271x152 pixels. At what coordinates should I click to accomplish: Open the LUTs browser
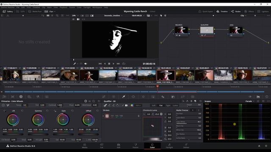tap(21, 11)
